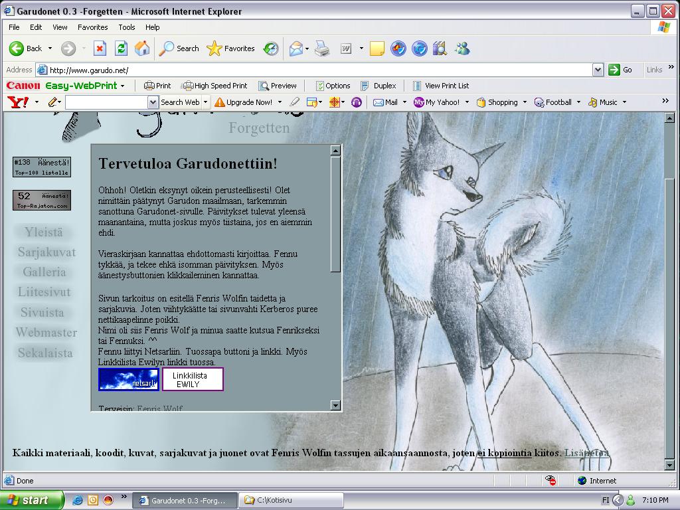
Task: Launch Internet Explorer from Quick Launch
Action: 77,500
